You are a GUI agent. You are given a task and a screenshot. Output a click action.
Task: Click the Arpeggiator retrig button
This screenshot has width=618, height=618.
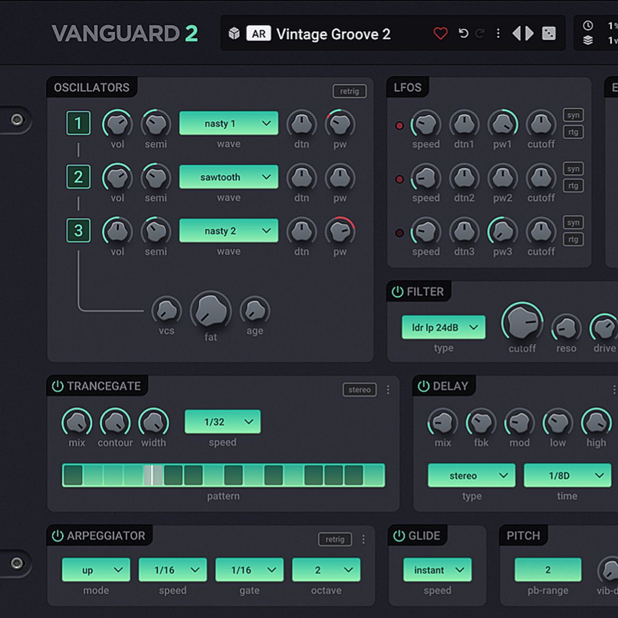(335, 539)
